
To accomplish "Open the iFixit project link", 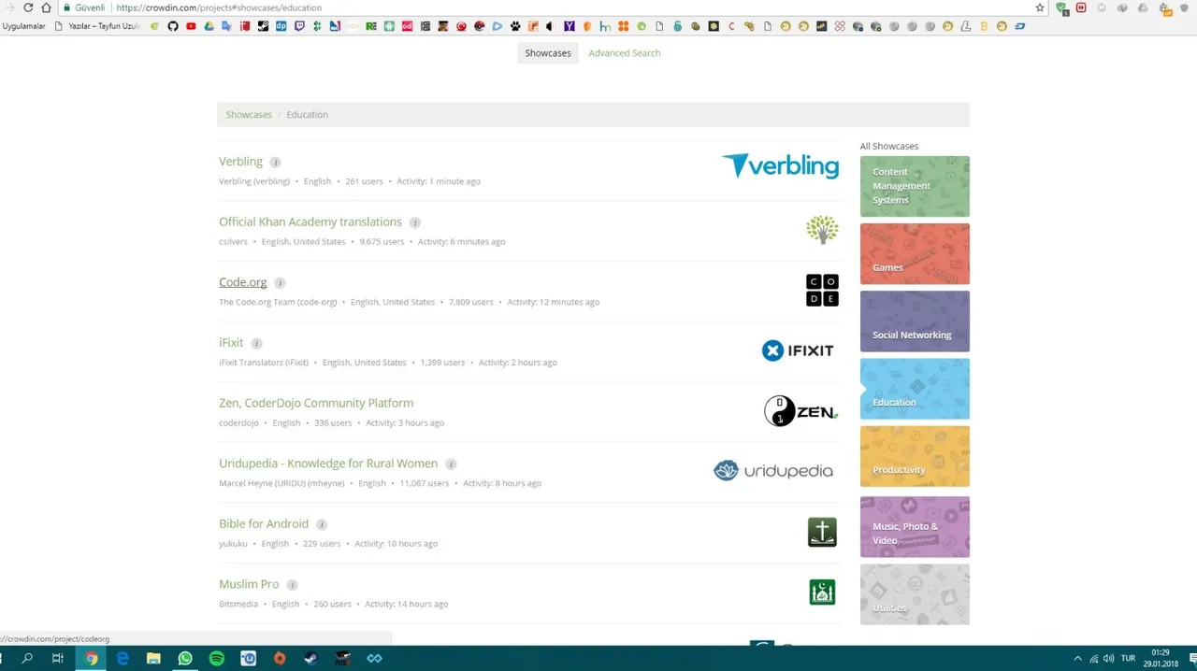I will coord(231,343).
